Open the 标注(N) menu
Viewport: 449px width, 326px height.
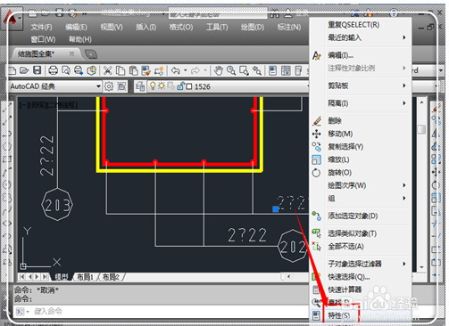289,28
